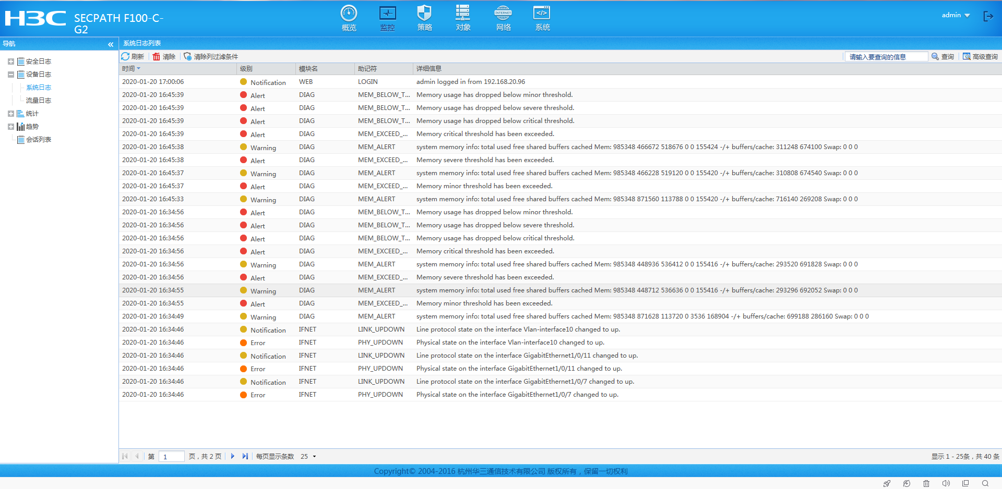Select 流量日志 in navigation tree

pos(39,101)
